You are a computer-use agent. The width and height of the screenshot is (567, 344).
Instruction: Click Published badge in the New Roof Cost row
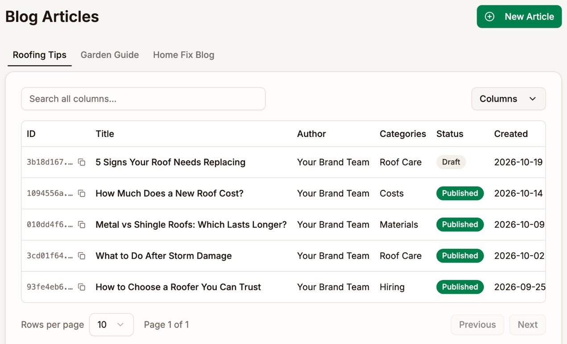tap(460, 193)
